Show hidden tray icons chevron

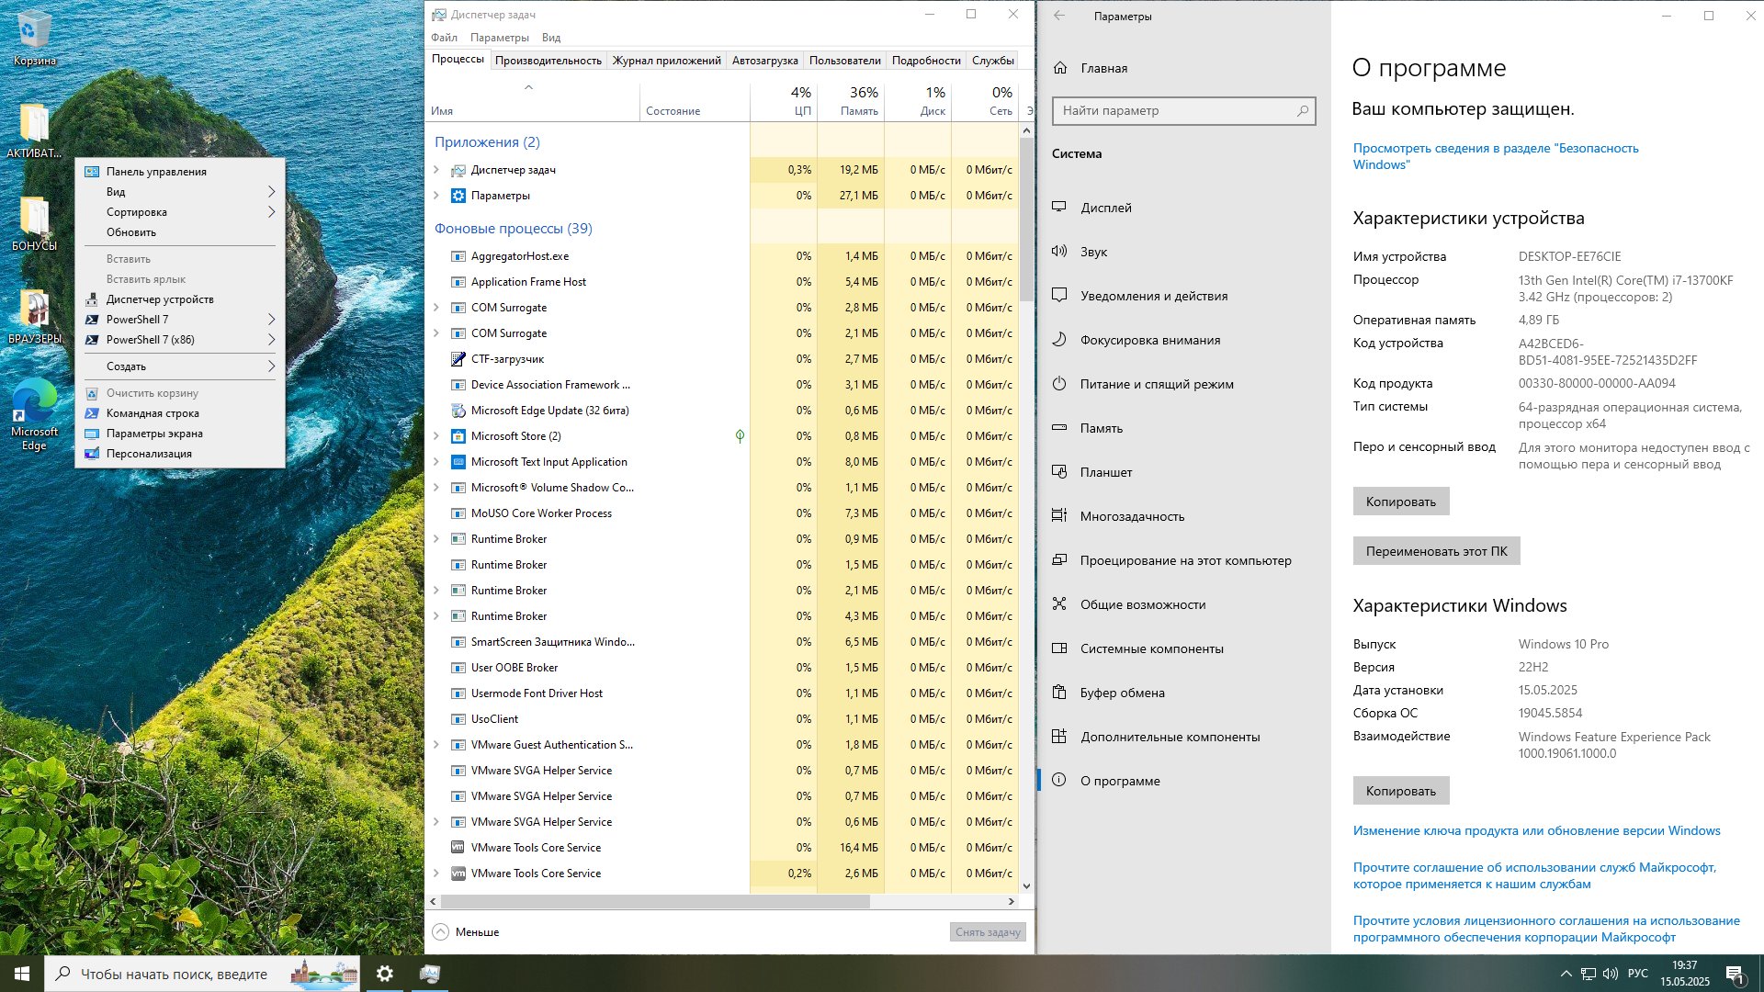tap(1566, 974)
